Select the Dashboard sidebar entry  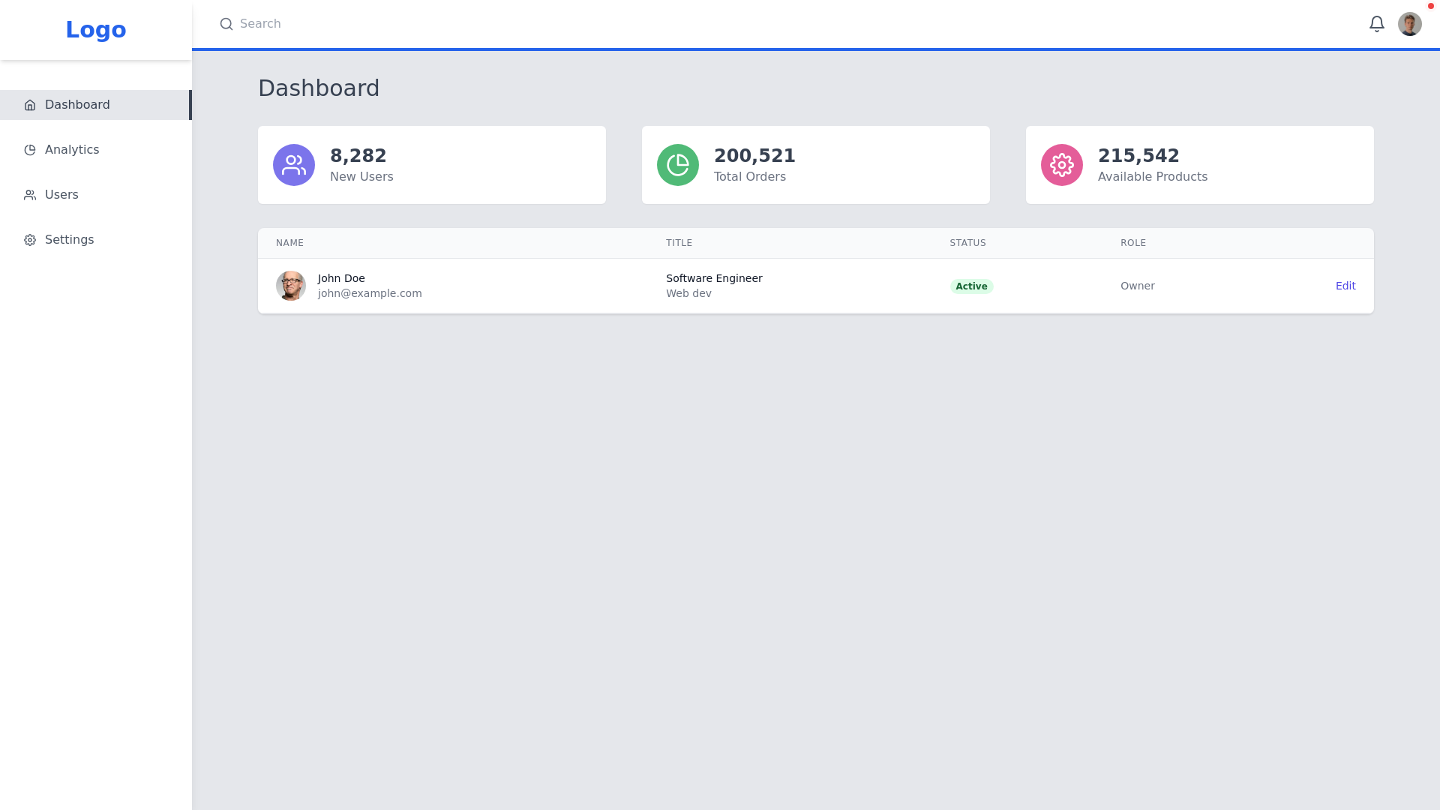pyautogui.click(x=77, y=104)
